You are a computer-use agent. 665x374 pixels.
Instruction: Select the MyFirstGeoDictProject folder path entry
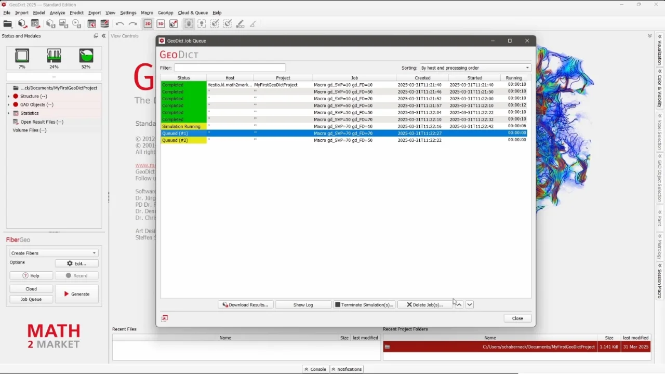(x=55, y=88)
